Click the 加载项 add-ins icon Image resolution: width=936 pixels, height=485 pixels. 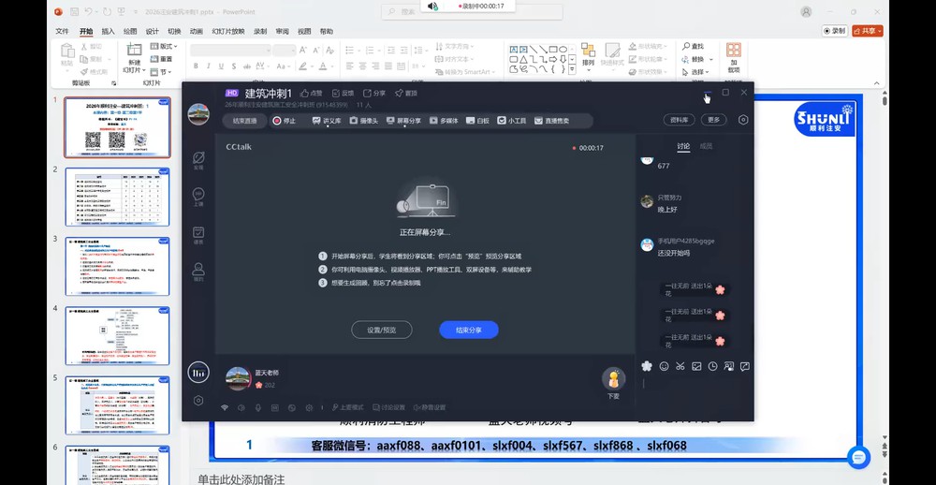(x=734, y=57)
